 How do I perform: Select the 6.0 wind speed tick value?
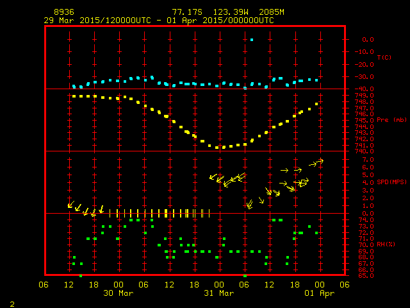click(368, 167)
